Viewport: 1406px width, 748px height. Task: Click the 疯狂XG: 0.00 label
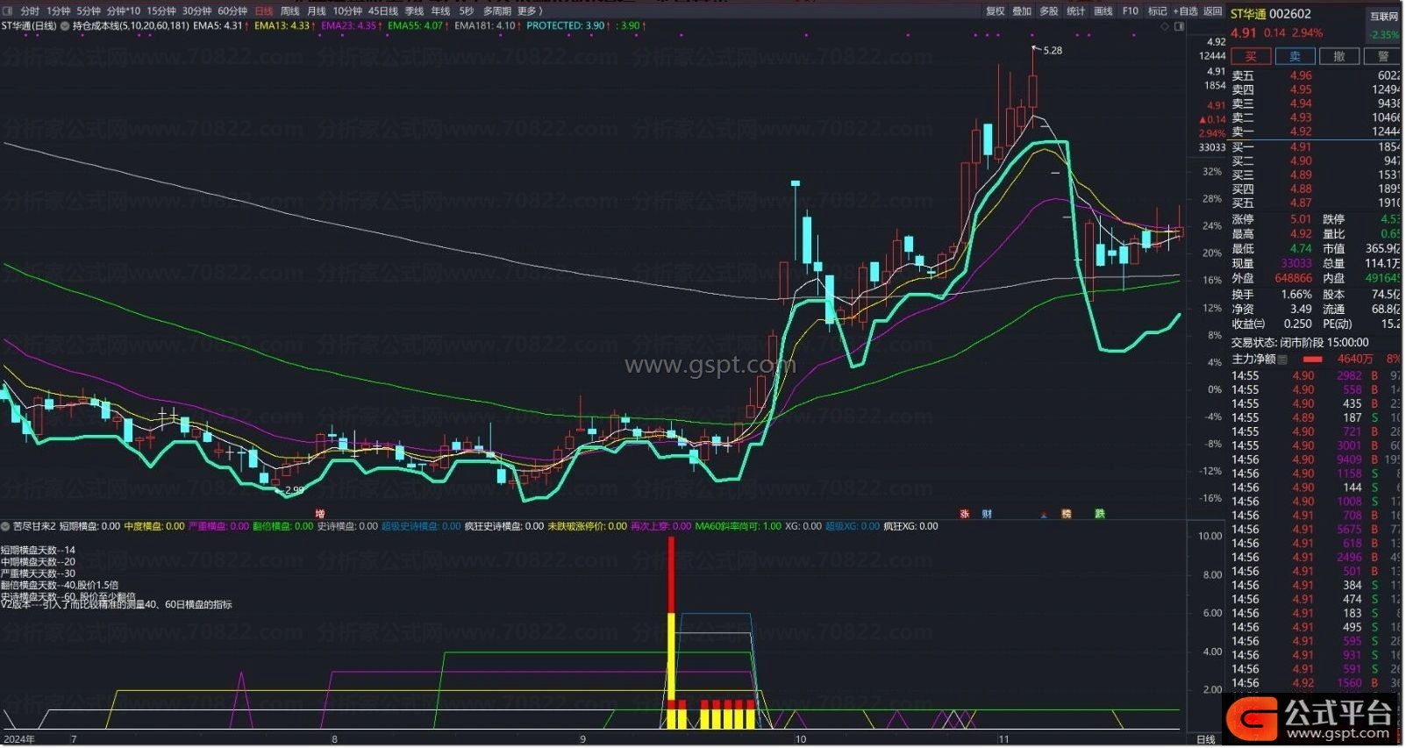pyautogui.click(x=910, y=527)
